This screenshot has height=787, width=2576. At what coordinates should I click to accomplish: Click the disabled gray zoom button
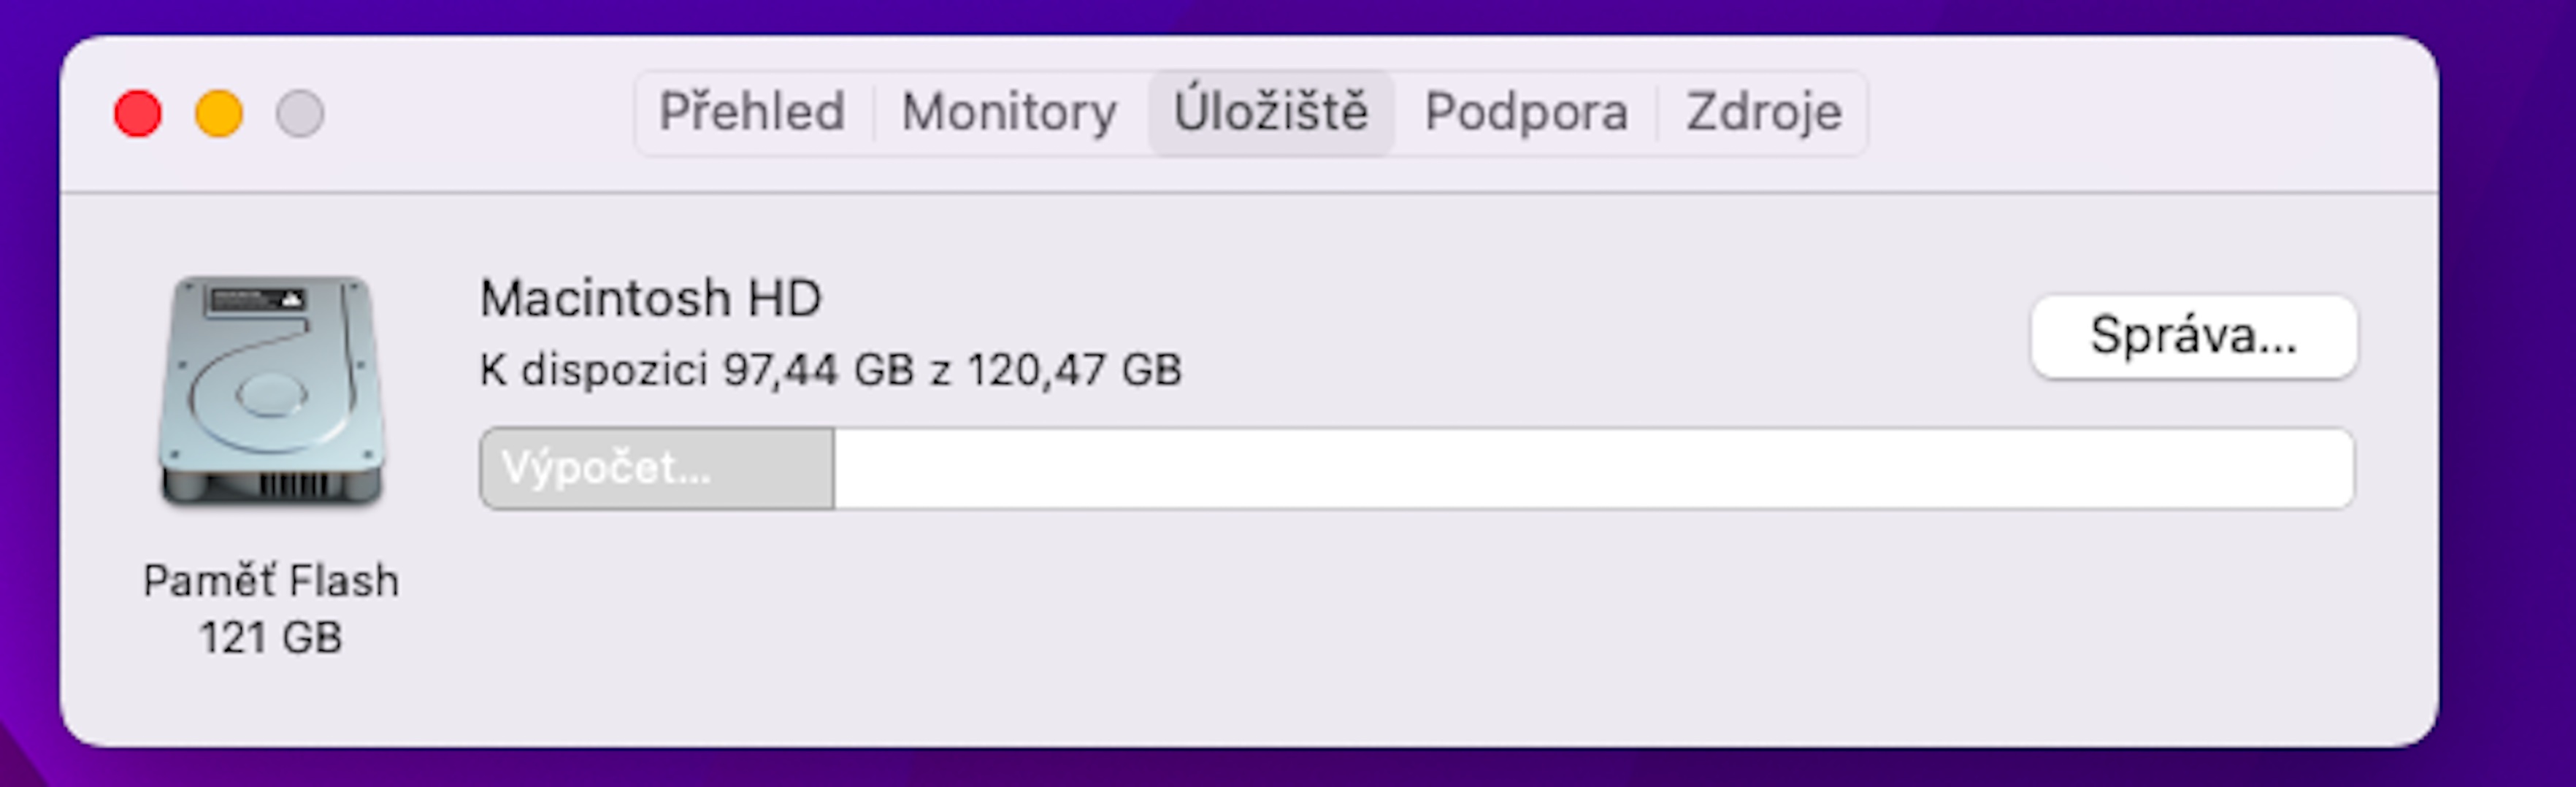click(x=300, y=113)
